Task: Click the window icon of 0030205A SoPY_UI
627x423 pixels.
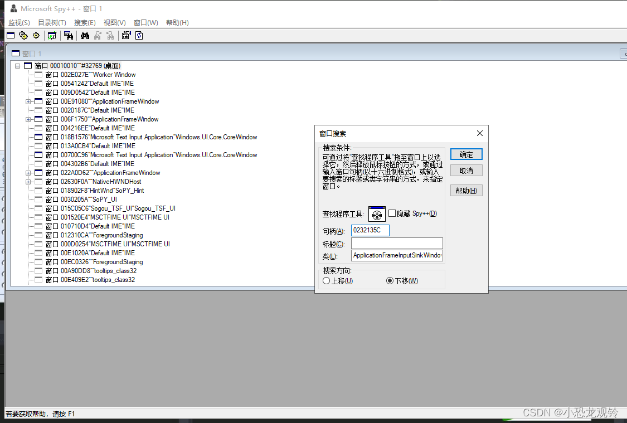Action: click(38, 200)
